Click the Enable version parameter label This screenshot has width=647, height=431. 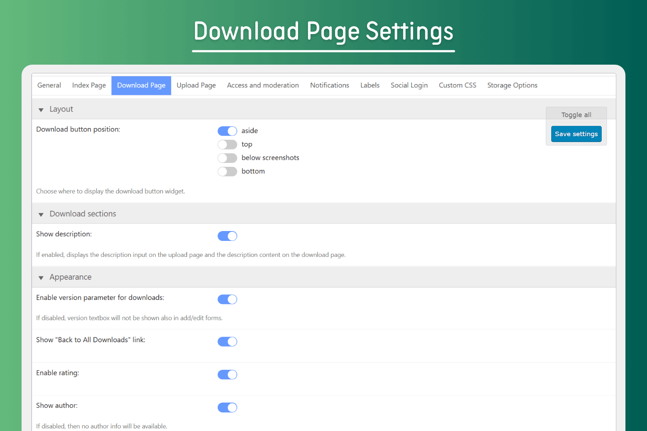100,297
